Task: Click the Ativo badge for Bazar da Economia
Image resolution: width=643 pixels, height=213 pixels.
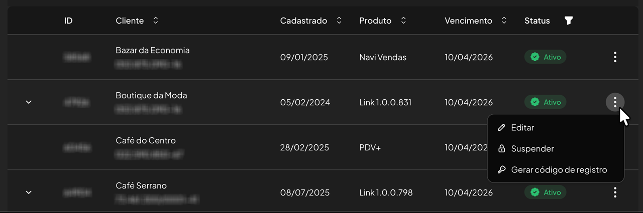Action: [x=546, y=57]
